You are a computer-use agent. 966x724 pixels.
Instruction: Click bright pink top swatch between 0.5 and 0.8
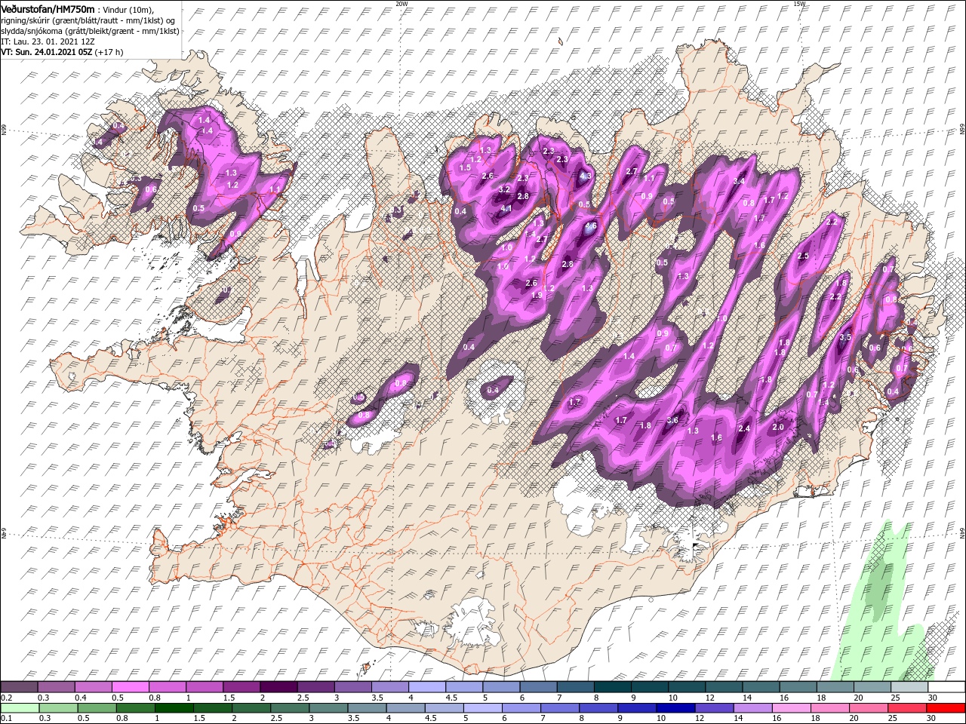131,687
